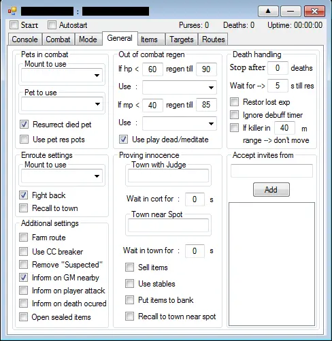Click the Add button

coord(271,189)
